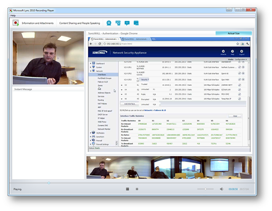Expand the X5 interface row arrow
This screenshot has height=211, width=272.
[122, 94]
